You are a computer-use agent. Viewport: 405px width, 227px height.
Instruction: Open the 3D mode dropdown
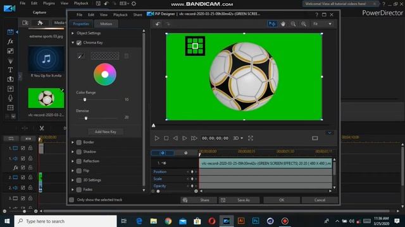(x=238, y=138)
